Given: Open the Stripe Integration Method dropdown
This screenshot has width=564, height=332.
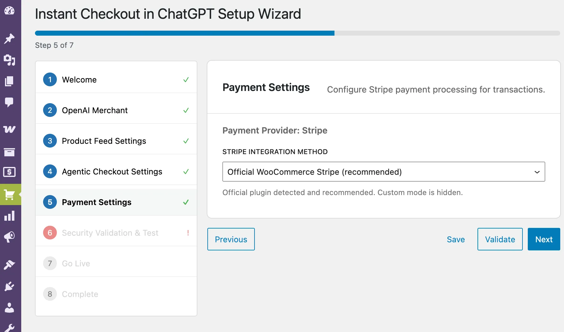Looking at the screenshot, I should pyautogui.click(x=383, y=172).
